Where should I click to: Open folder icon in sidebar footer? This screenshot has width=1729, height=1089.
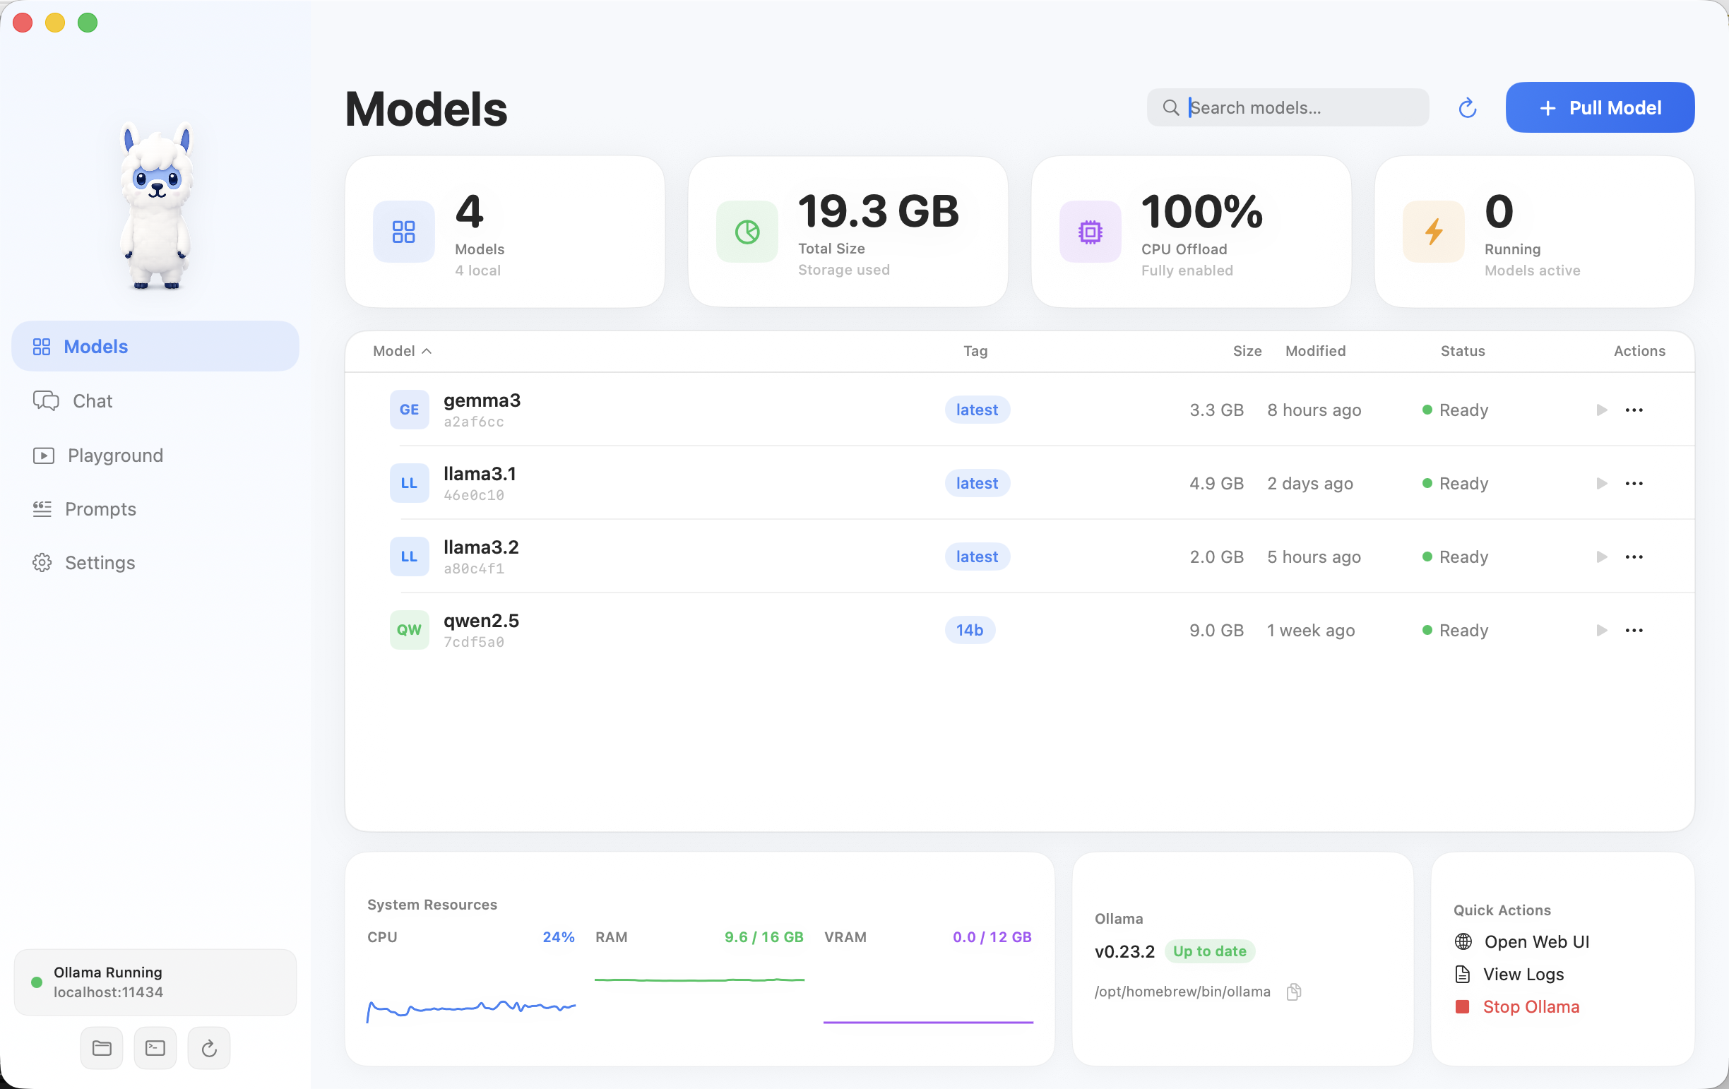[x=102, y=1048]
